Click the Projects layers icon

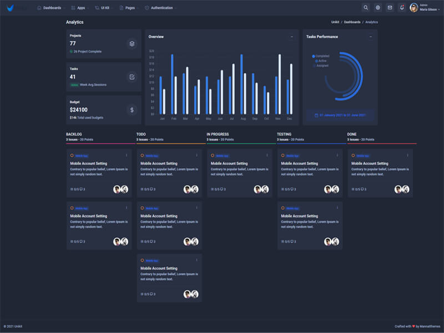(x=132, y=44)
